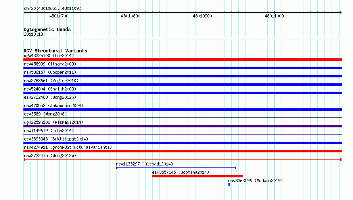Image resolution: width=353 pixels, height=200 pixels.
Task: Open the esv3557145 (Boomsma2014) label
Action: coord(180,172)
